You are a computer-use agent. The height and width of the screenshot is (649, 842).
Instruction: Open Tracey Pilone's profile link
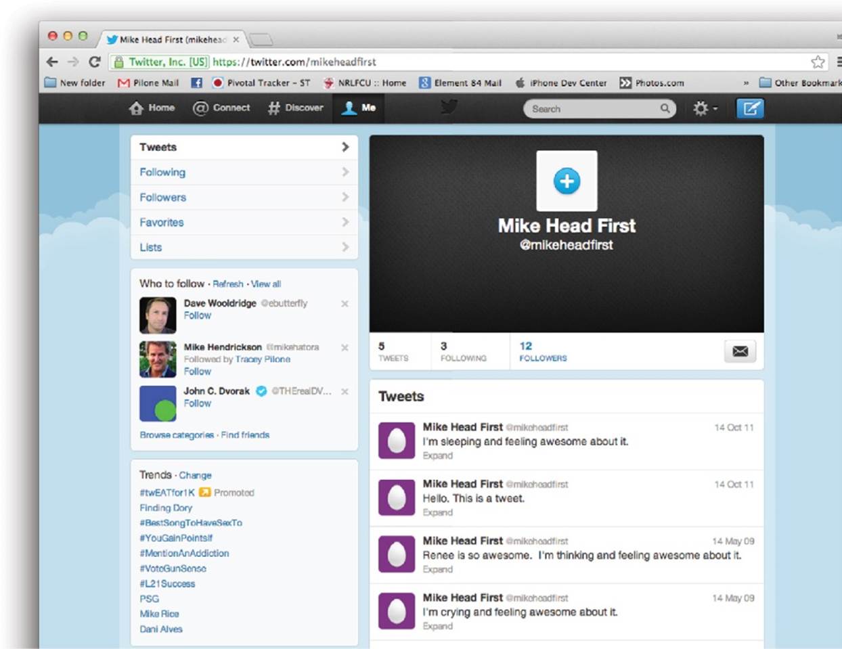coord(263,359)
